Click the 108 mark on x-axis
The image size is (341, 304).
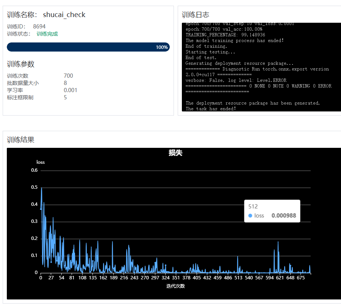(82, 278)
